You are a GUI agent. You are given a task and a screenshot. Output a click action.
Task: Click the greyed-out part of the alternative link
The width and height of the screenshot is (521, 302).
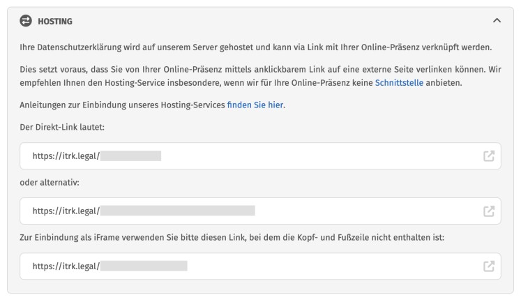(x=177, y=211)
